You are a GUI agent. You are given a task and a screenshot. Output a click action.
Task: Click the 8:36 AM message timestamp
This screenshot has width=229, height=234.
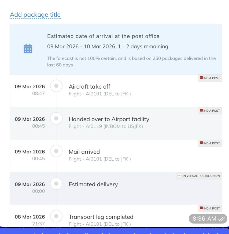[x=204, y=219]
